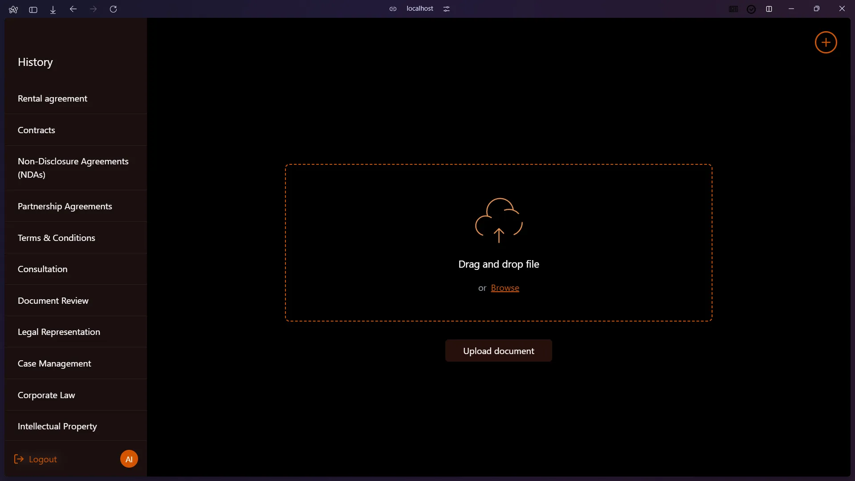The height and width of the screenshot is (481, 855).
Task: Click the Browse link
Action: tap(505, 288)
